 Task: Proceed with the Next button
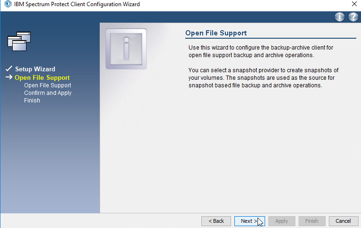249,221
